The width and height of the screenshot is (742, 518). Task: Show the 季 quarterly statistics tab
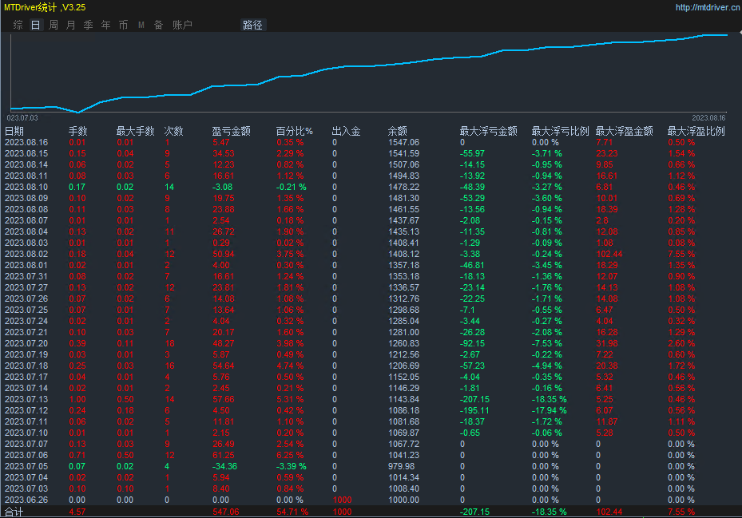pos(88,25)
